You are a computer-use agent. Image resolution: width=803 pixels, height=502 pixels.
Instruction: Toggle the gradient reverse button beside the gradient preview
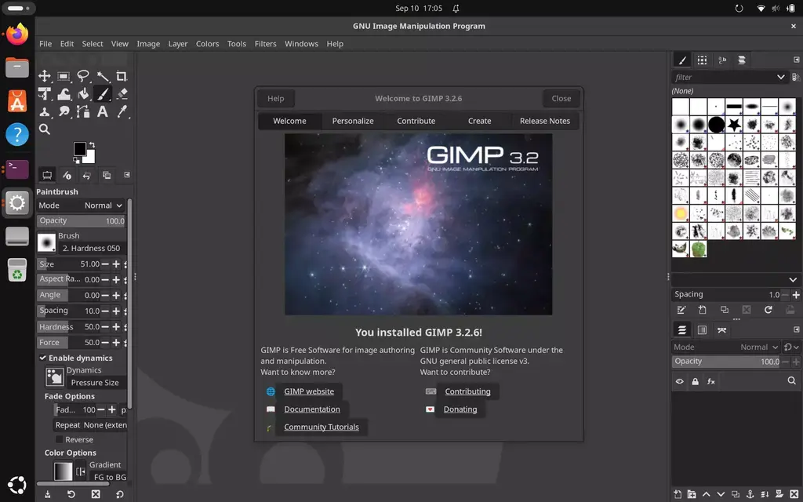coord(81,471)
